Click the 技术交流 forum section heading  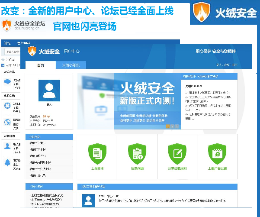pos(9,96)
